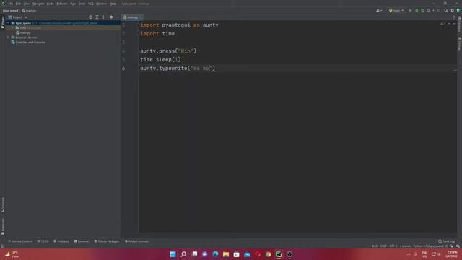This screenshot has height=260, width=462.
Task: Show the hidden system tray icons chevron
Action: tap(409, 254)
